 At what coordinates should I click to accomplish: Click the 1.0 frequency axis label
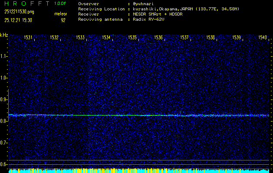[4, 78]
